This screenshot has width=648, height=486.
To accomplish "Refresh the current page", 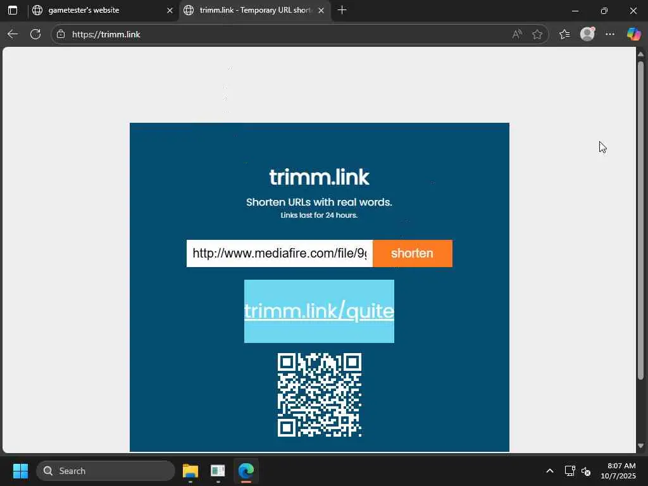I will click(35, 34).
